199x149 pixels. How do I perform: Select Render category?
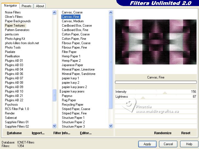10,113
